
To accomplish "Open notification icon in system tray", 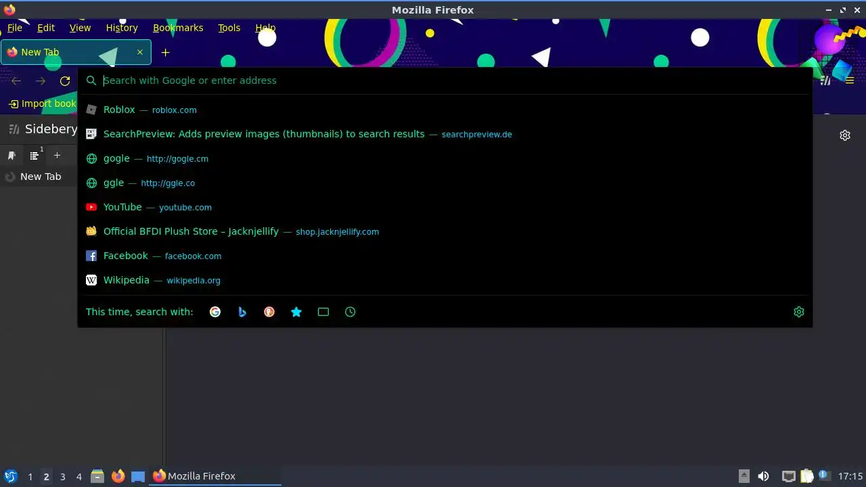I will tap(823, 476).
